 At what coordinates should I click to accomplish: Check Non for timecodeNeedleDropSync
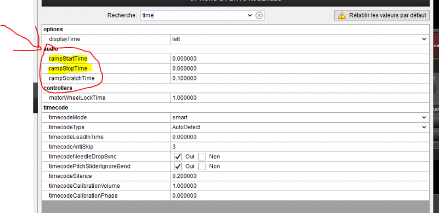pyautogui.click(x=202, y=157)
